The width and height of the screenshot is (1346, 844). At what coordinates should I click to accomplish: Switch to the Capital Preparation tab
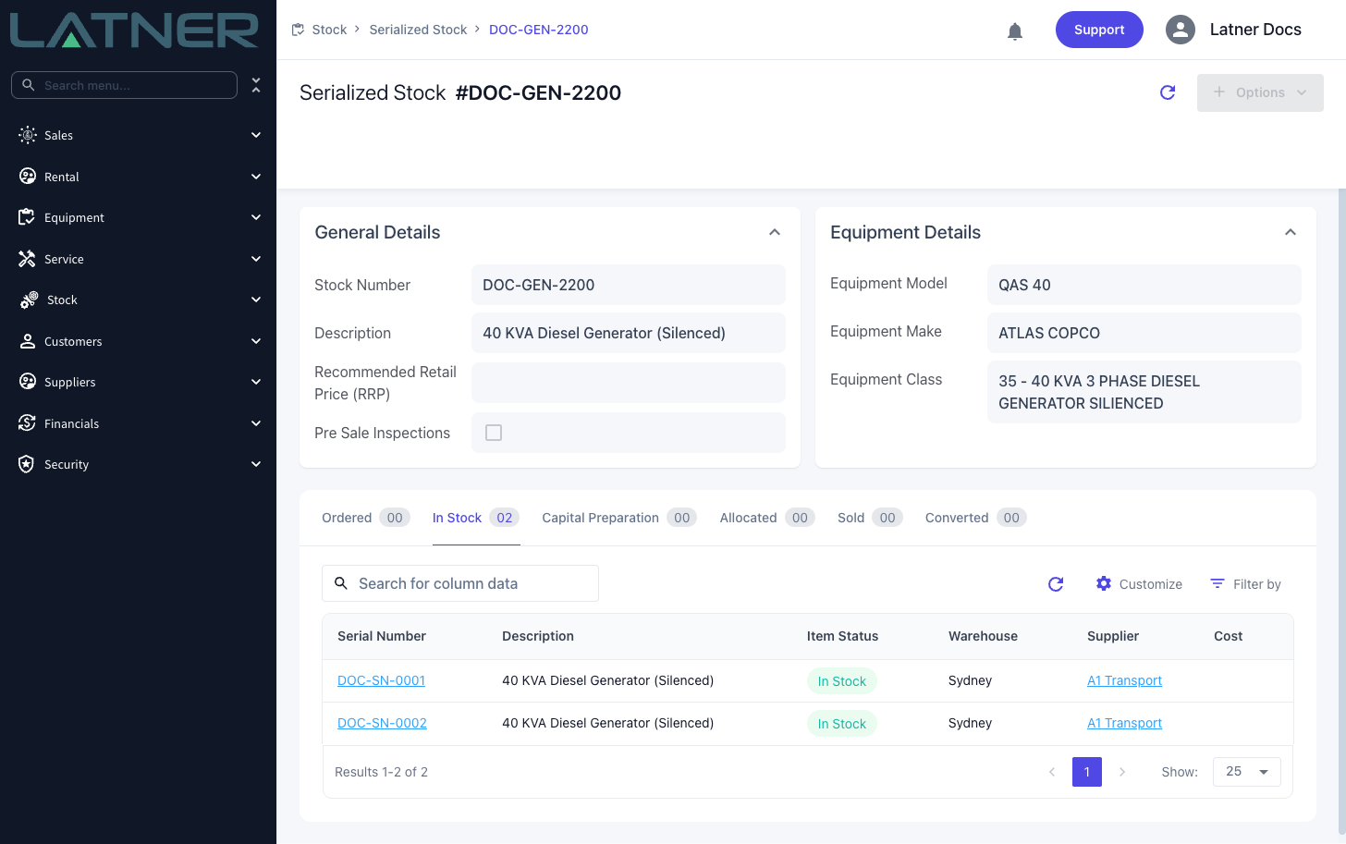click(619, 518)
